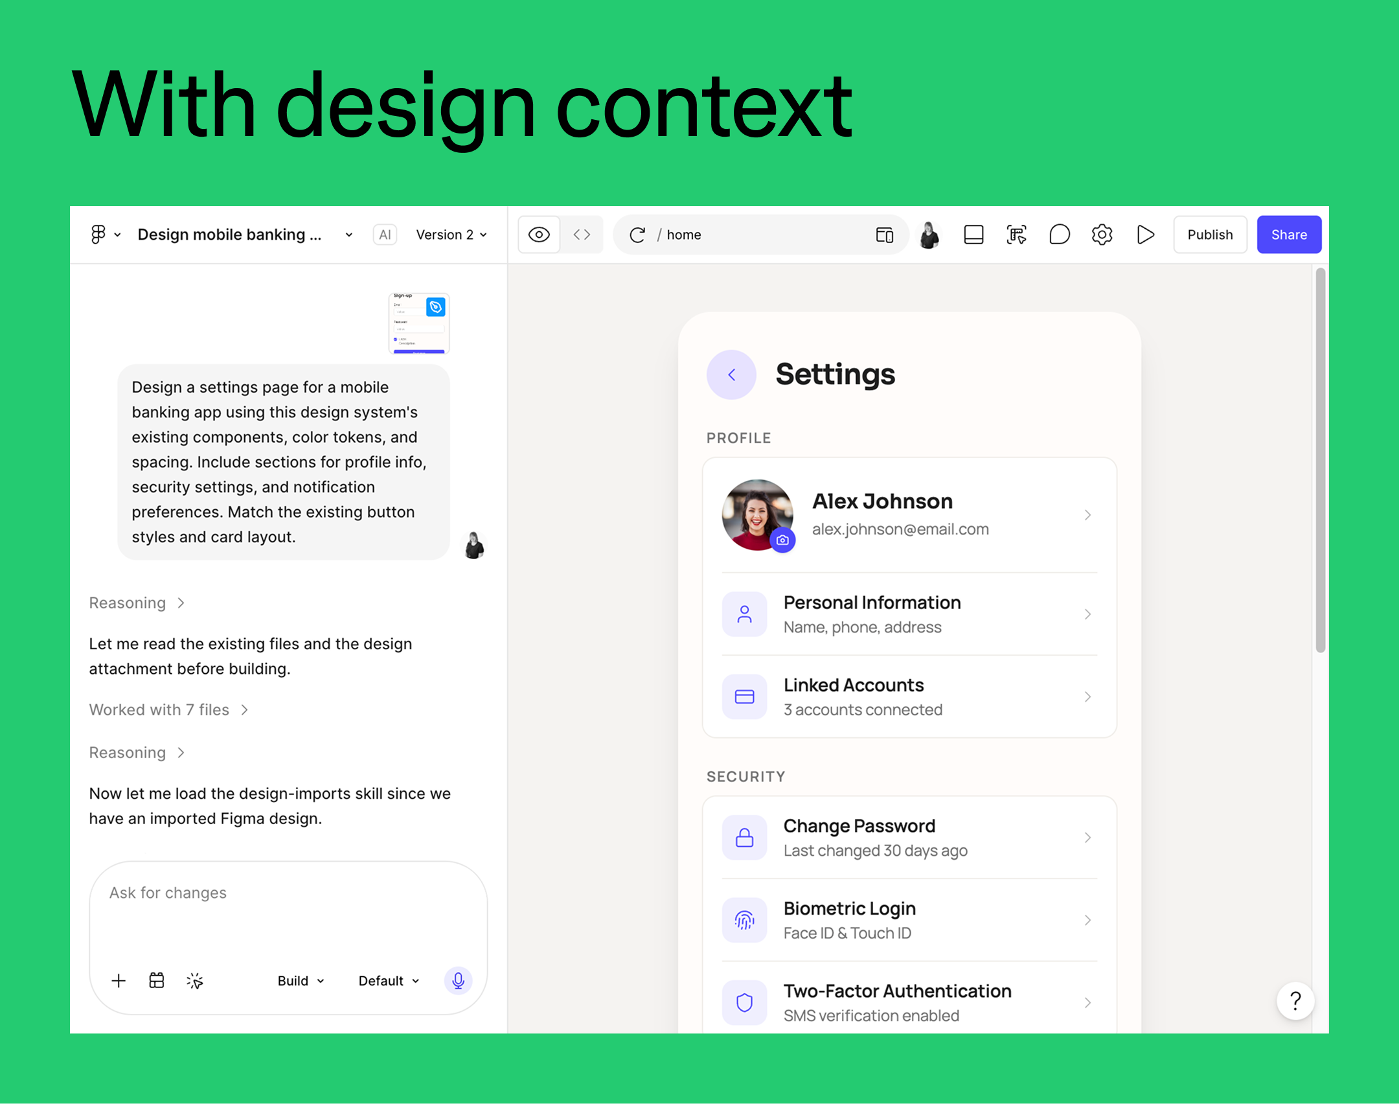
Task: Open the Alex Johnson profile row
Action: 909,515
